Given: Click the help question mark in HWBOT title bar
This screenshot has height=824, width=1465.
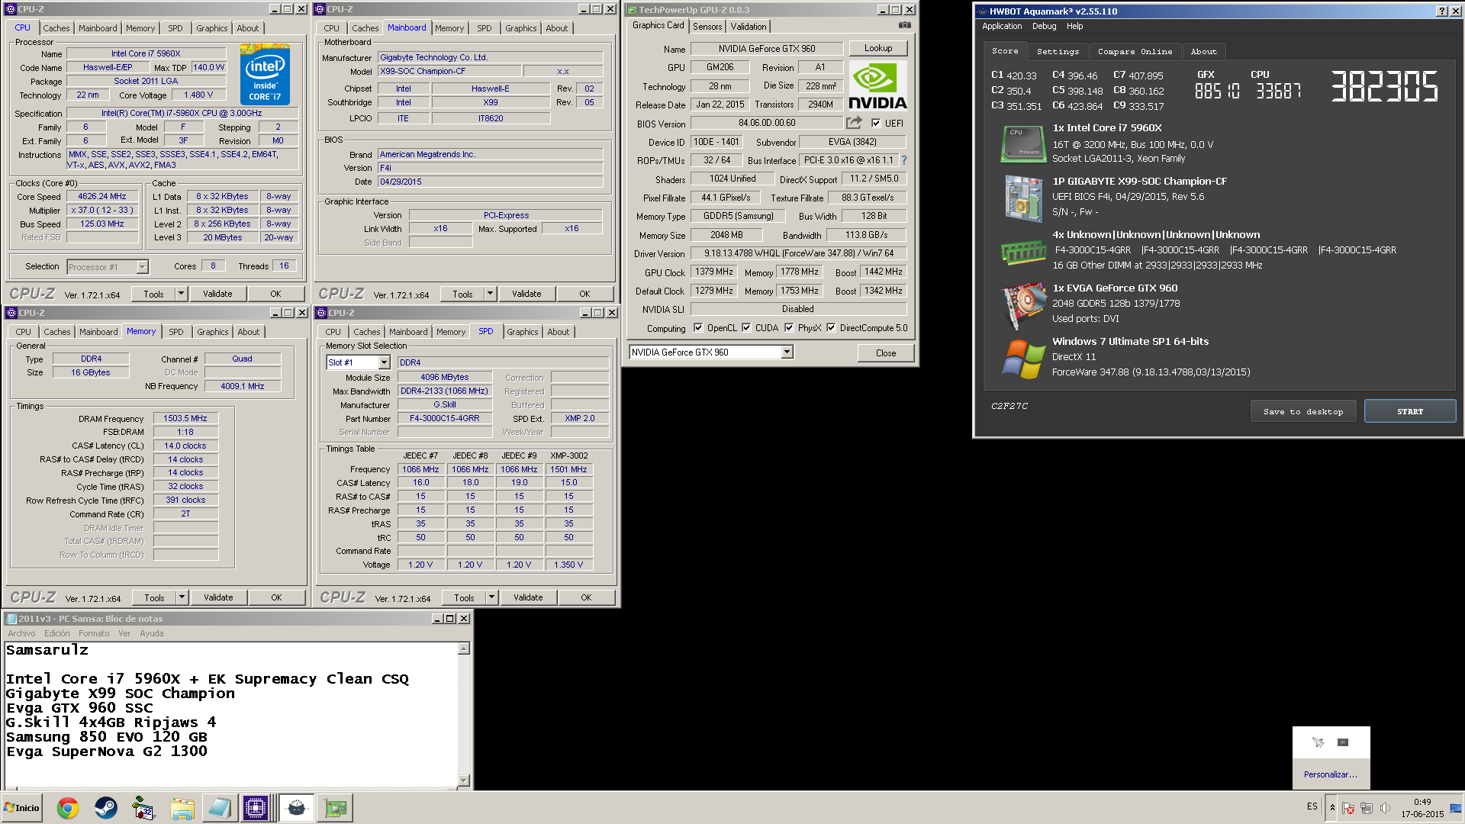Looking at the screenshot, I should coord(1441,11).
